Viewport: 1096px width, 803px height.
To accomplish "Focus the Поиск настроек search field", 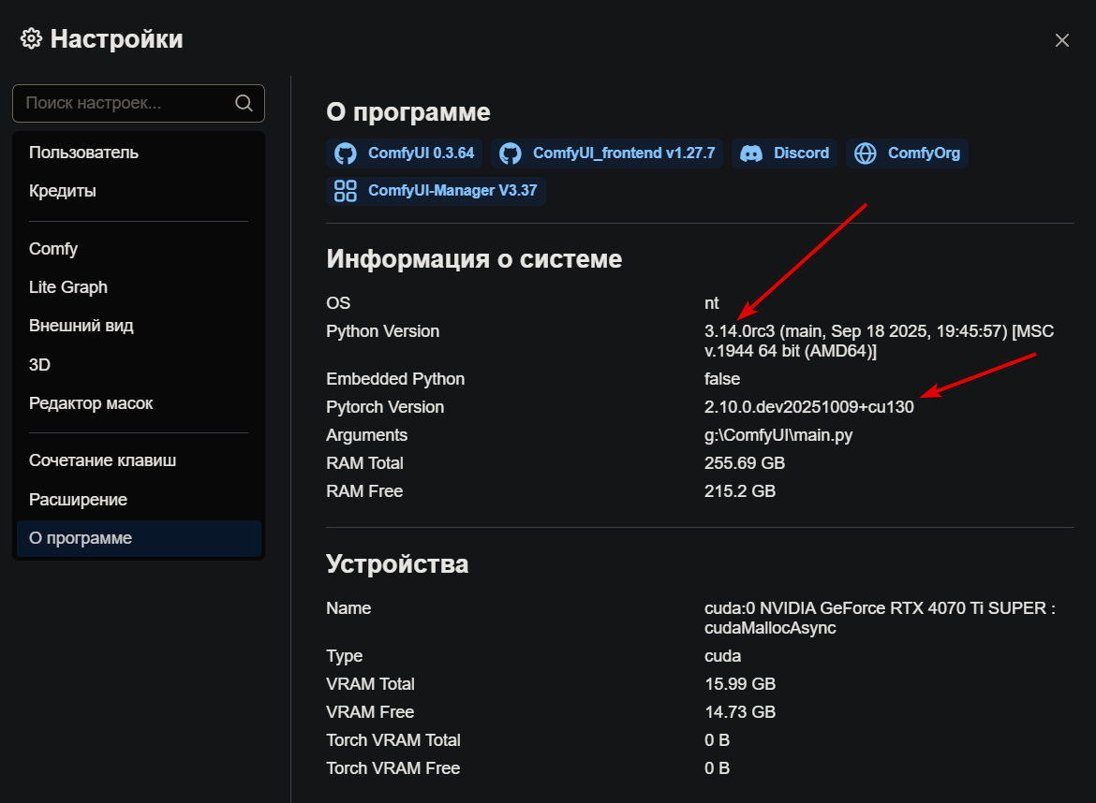I will 139,103.
